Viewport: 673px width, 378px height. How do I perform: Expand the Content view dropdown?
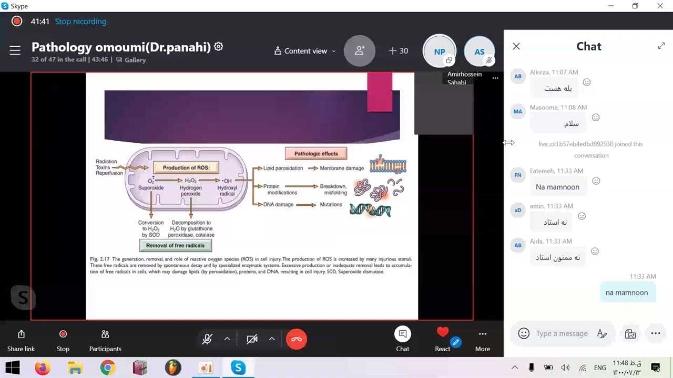tap(305, 51)
